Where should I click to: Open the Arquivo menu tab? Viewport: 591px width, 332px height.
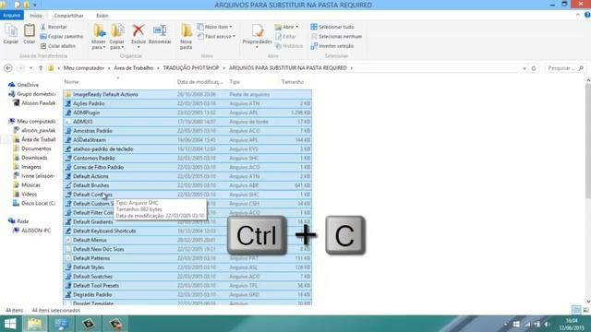(x=12, y=16)
